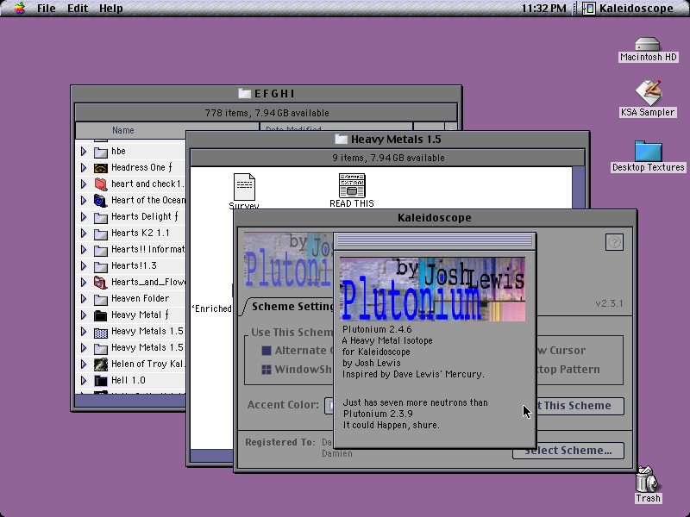
Task: Expand the Hearts K2 1.1 row
Action: [84, 234]
